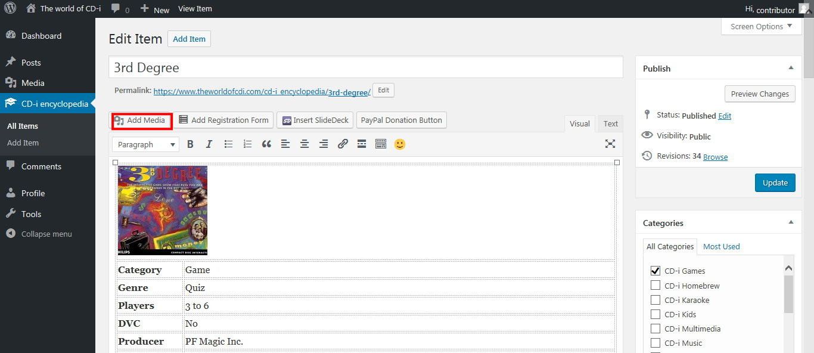Insert a bulleted list
The height and width of the screenshot is (353, 814).
pyautogui.click(x=228, y=144)
